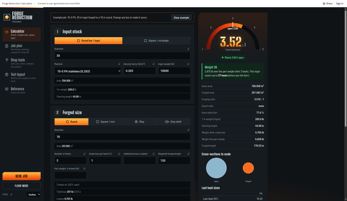Click the lock icon beside Units
Image resolution: width=347 pixels, height=201 pixels.
11,194
